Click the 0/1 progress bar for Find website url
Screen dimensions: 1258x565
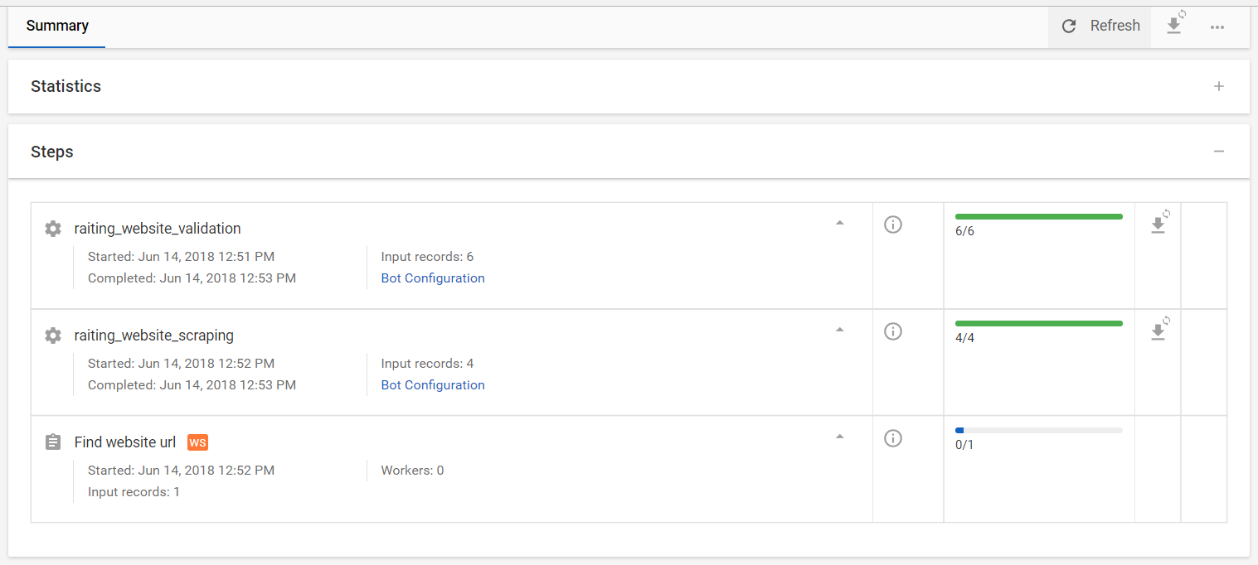click(1039, 430)
